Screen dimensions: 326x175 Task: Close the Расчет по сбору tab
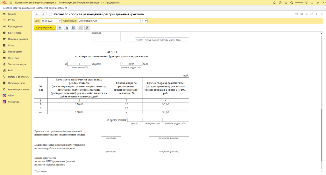[66, 8]
